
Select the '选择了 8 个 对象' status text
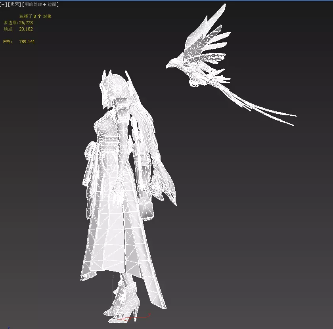35,16
